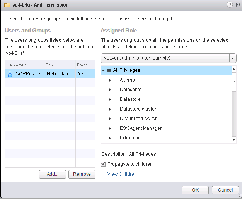The image size is (242, 199).
Task: Expand the Alarms privilege category
Action: point(110,80)
